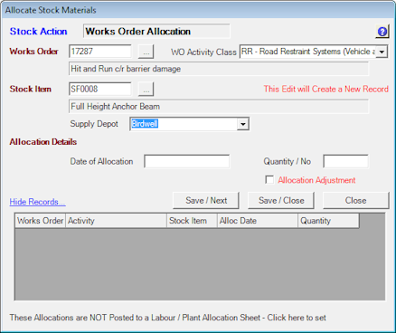396x333 pixels.
Task: Focus the Stock Item code field SF0008
Action: coord(100,90)
